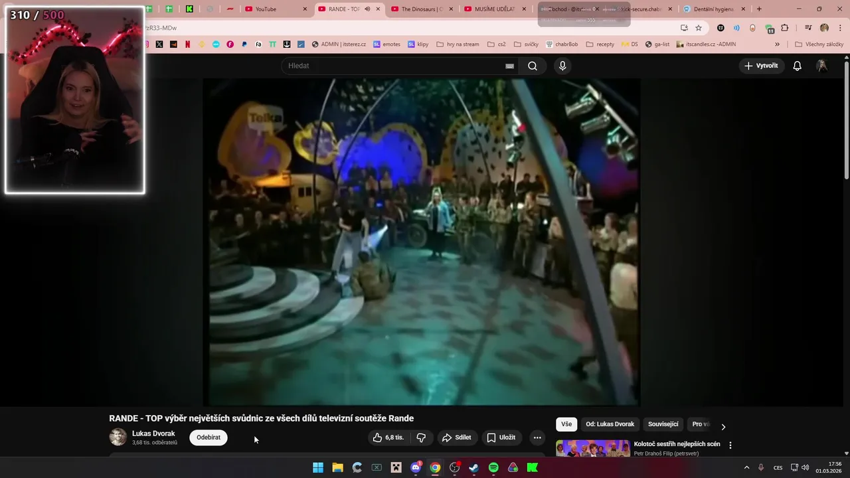This screenshot has width=850, height=478.
Task: Open YouTube search with the magnifier button
Action: click(533, 66)
